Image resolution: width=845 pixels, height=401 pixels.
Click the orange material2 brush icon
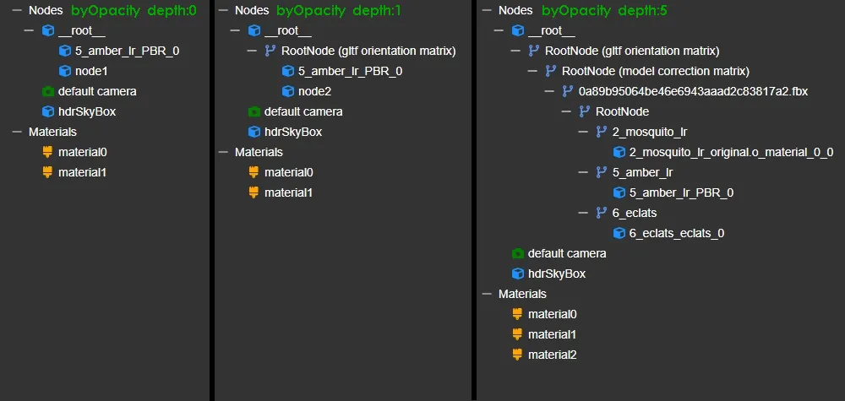coord(517,355)
